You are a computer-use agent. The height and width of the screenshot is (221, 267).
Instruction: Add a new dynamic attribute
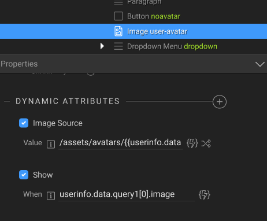(220, 102)
